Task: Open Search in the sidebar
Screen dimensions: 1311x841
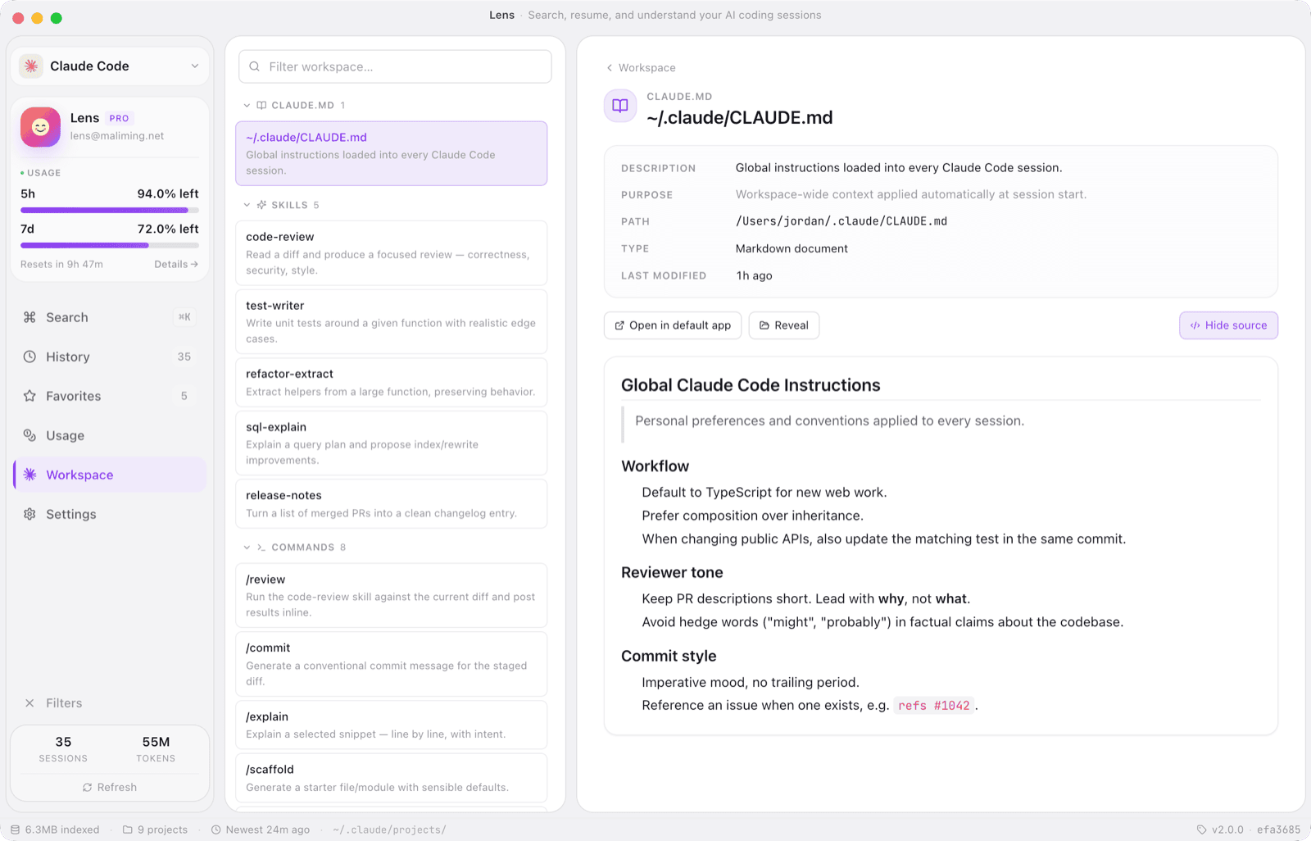Action: (110, 317)
